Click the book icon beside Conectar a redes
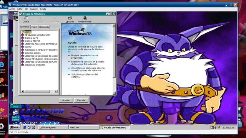Image resolution: width=246 pixels, height=138 pixels. point(22,53)
